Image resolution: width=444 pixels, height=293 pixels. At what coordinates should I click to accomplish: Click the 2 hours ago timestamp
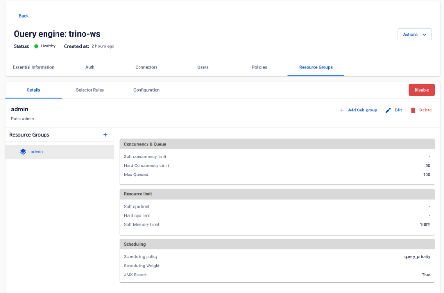click(x=103, y=46)
